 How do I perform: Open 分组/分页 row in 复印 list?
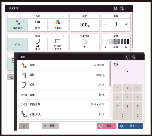(63, 114)
